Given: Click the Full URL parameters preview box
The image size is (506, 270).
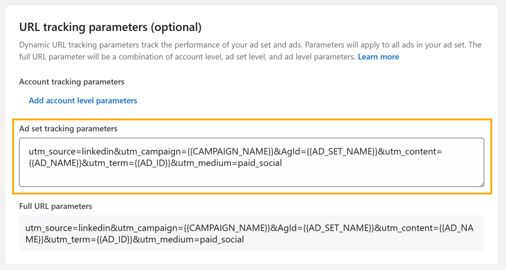Looking at the screenshot, I should coord(252,233).
